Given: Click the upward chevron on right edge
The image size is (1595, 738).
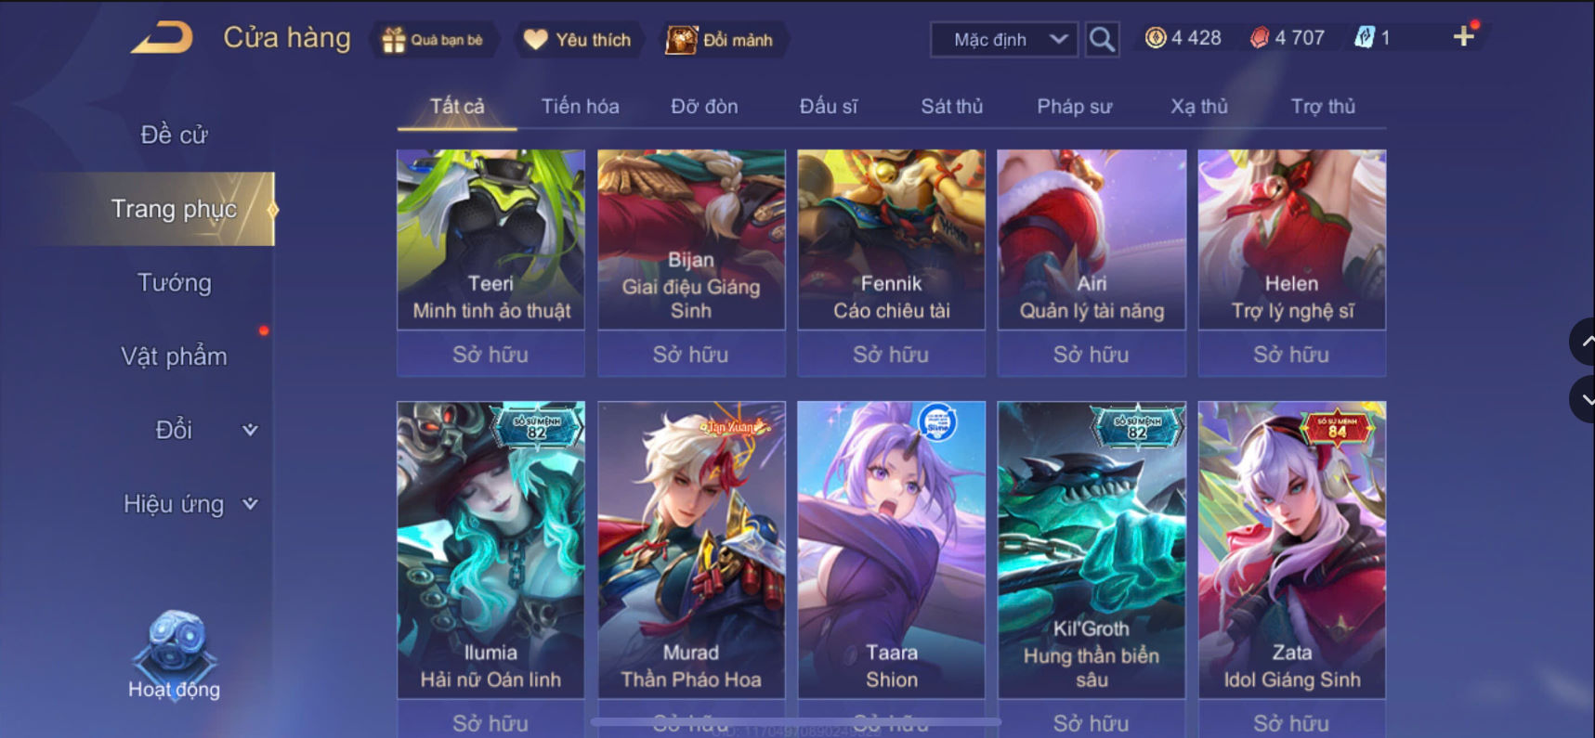Looking at the screenshot, I should click(x=1583, y=342).
